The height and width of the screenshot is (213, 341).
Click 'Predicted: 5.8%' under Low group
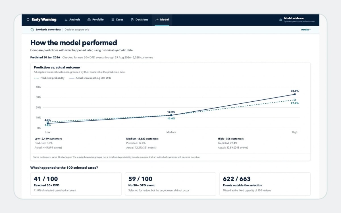43,143
